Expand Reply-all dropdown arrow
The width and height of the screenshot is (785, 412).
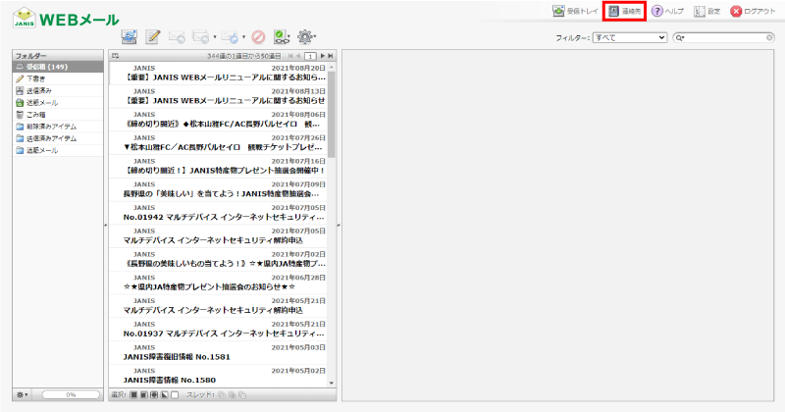click(x=215, y=37)
